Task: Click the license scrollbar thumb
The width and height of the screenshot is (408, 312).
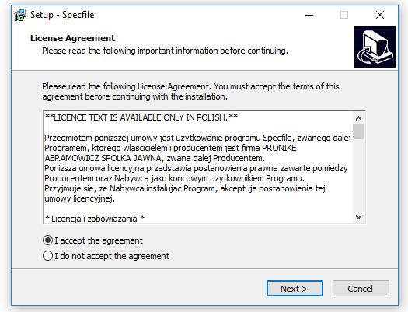Action: (358, 131)
